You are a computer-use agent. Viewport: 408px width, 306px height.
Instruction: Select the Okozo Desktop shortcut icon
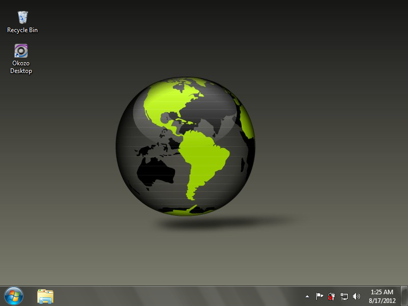pos(21,50)
